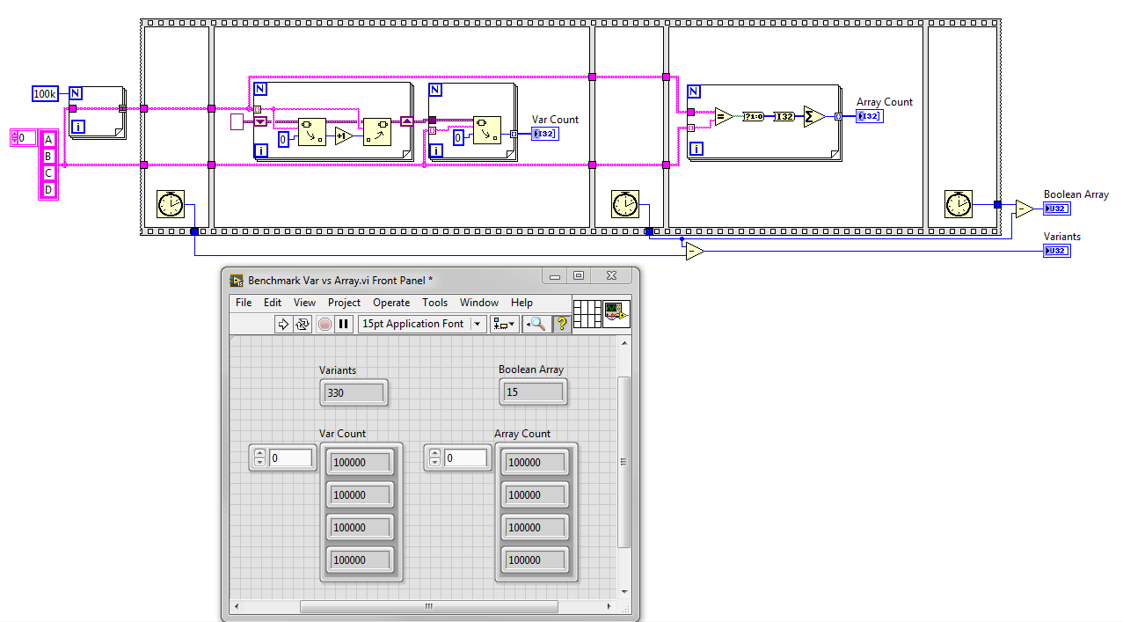Click the Tick Count clock in first frame
This screenshot has width=1123, height=622.
(170, 204)
